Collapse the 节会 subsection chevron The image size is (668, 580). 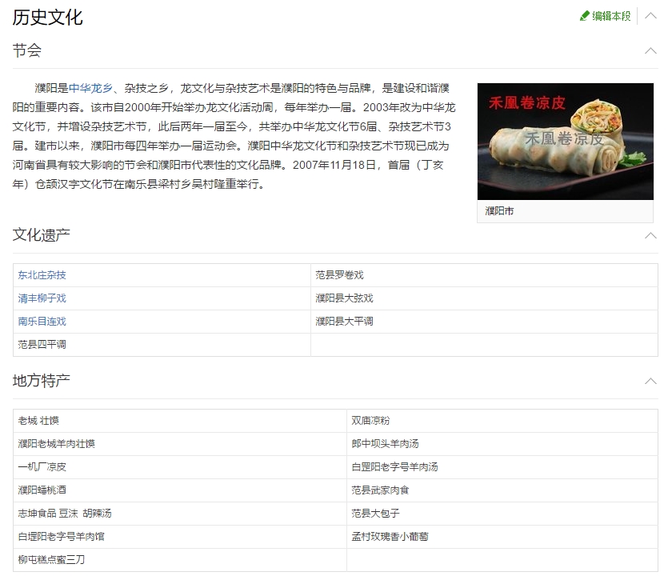[650, 50]
